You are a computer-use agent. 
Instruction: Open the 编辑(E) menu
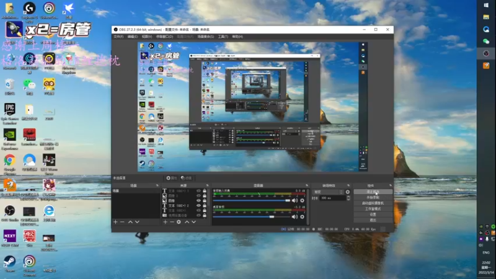[x=132, y=37]
